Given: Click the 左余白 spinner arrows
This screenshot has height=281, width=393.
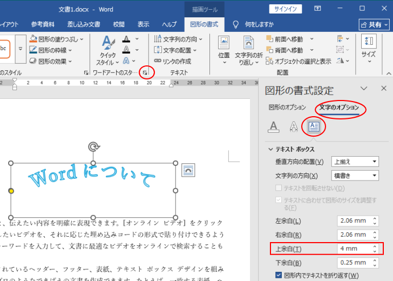Looking at the screenshot, I should (375, 221).
